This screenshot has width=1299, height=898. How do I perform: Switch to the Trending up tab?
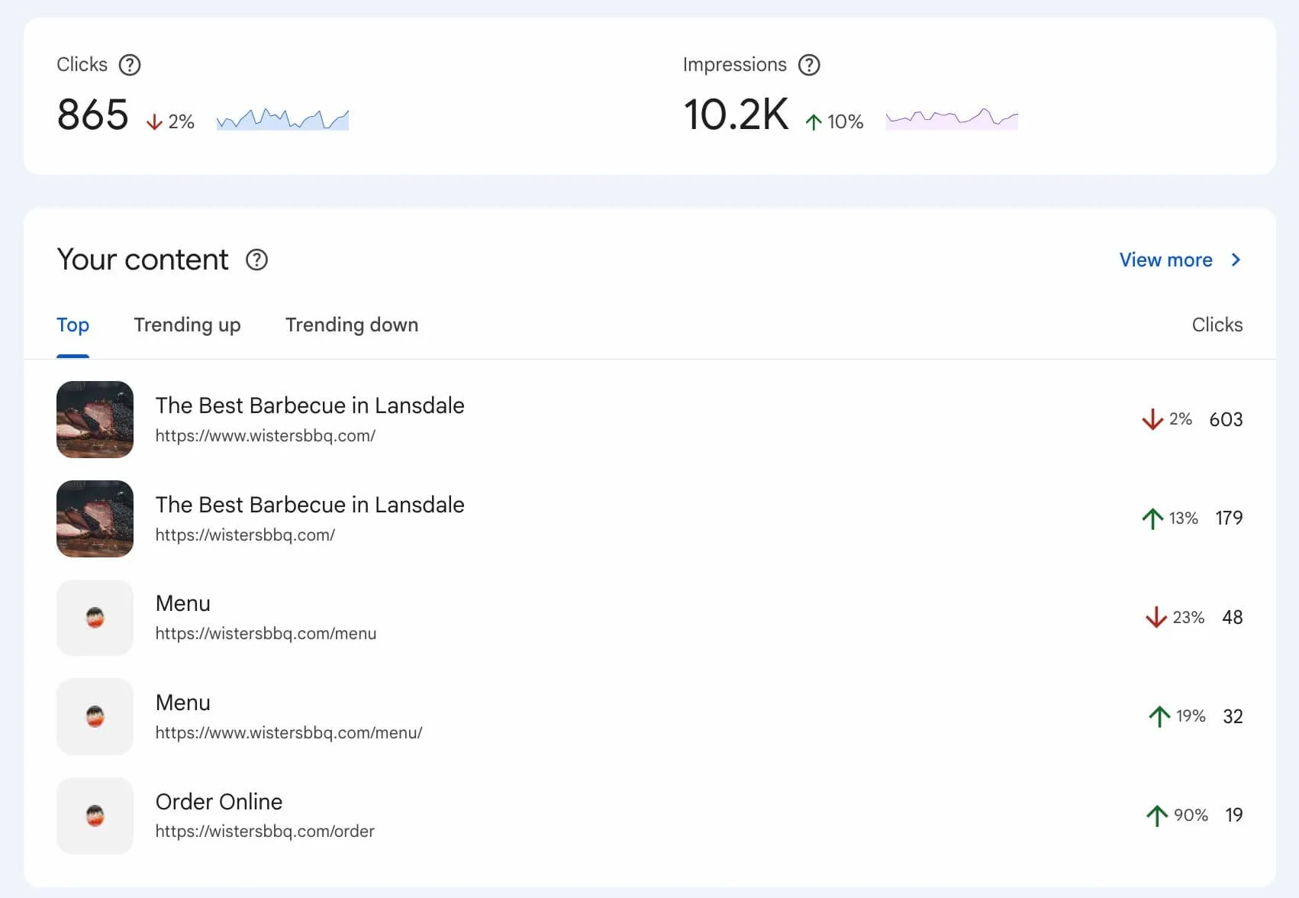coord(187,325)
